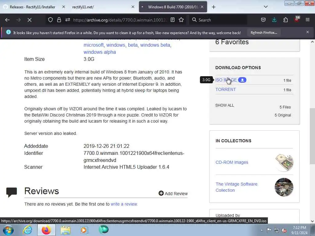The width and height of the screenshot is (315, 236).
Task: Open the Vintage Software Collection thumbnail
Action: click(x=284, y=187)
